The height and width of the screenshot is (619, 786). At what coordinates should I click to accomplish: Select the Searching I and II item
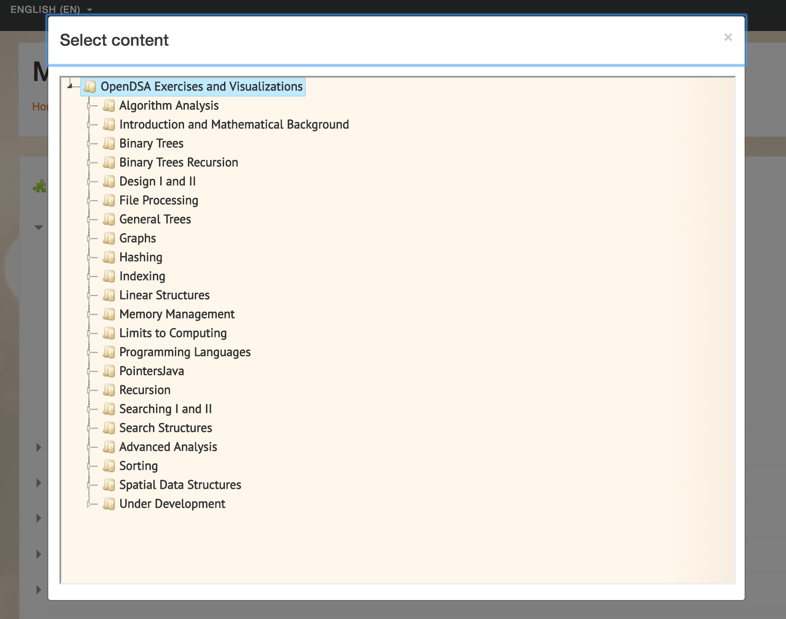pyautogui.click(x=165, y=409)
